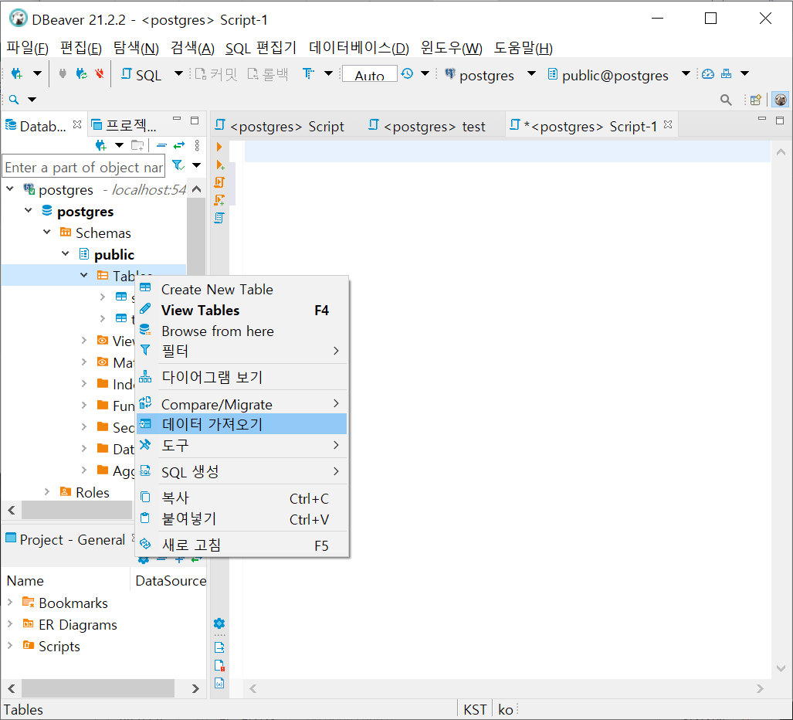Image resolution: width=793 pixels, height=720 pixels.
Task: Open the SQL 편집기 menu
Action: click(260, 48)
